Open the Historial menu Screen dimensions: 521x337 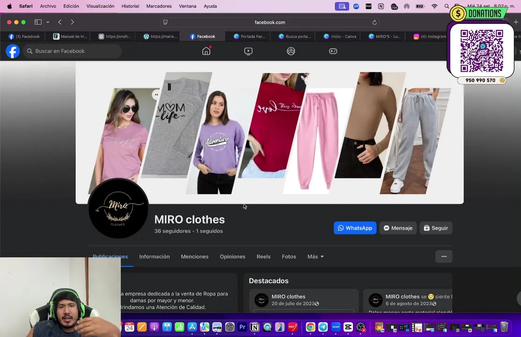[130, 6]
